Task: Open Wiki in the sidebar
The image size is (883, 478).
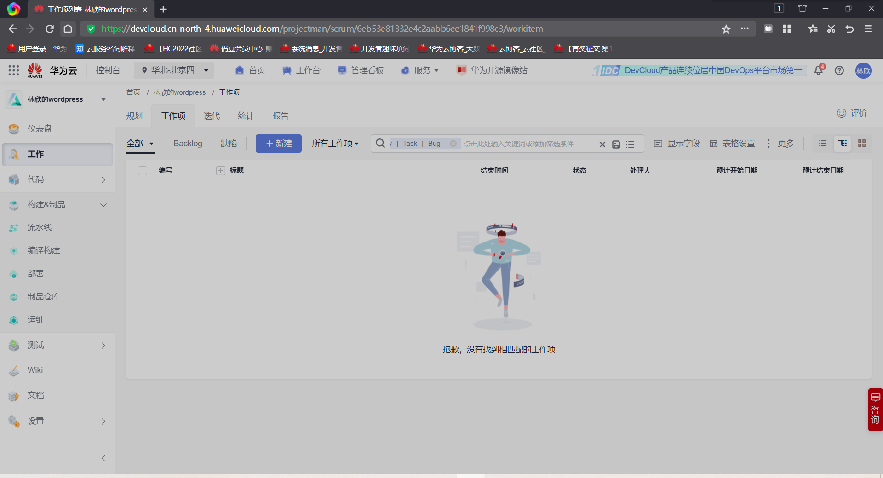Action: pyautogui.click(x=57, y=370)
